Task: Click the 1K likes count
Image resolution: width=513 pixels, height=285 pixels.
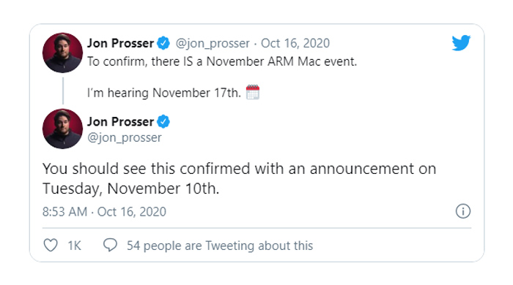Action: (x=74, y=246)
